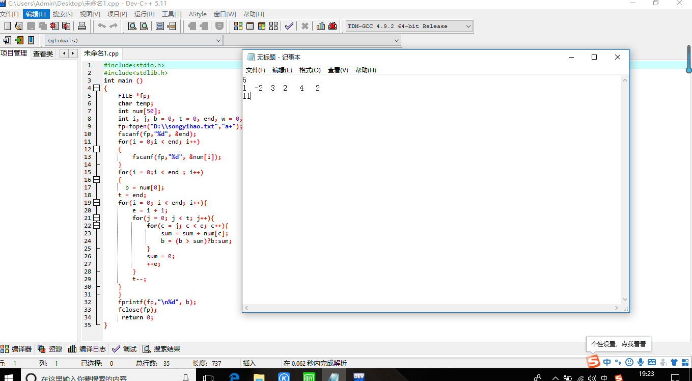Open the 编译器 bottom panel tab
This screenshot has width=692, height=381.
17,349
